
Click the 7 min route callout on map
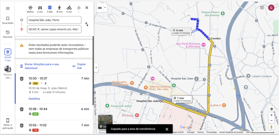(182, 99)
